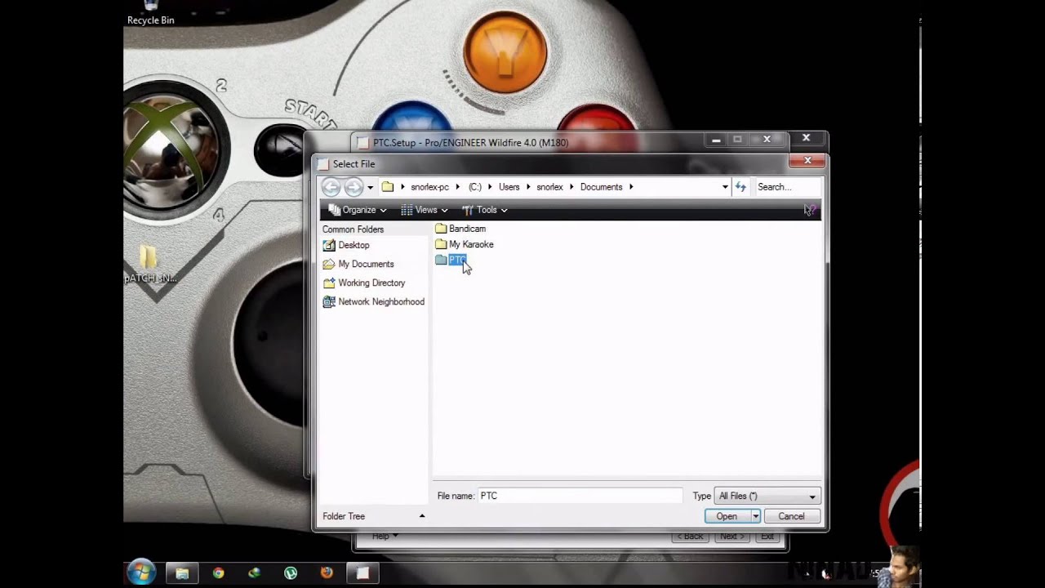Screen dimensions: 1045x588
Task: Open uTorrent from the taskbar
Action: click(290, 573)
